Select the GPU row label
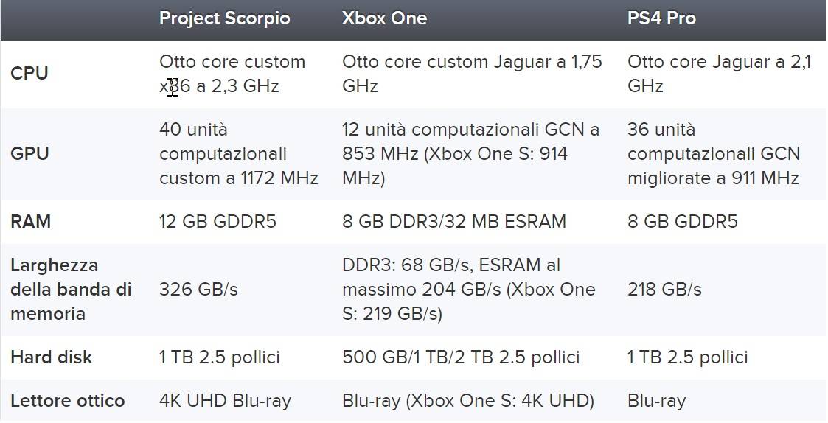The image size is (828, 423). pos(29,154)
